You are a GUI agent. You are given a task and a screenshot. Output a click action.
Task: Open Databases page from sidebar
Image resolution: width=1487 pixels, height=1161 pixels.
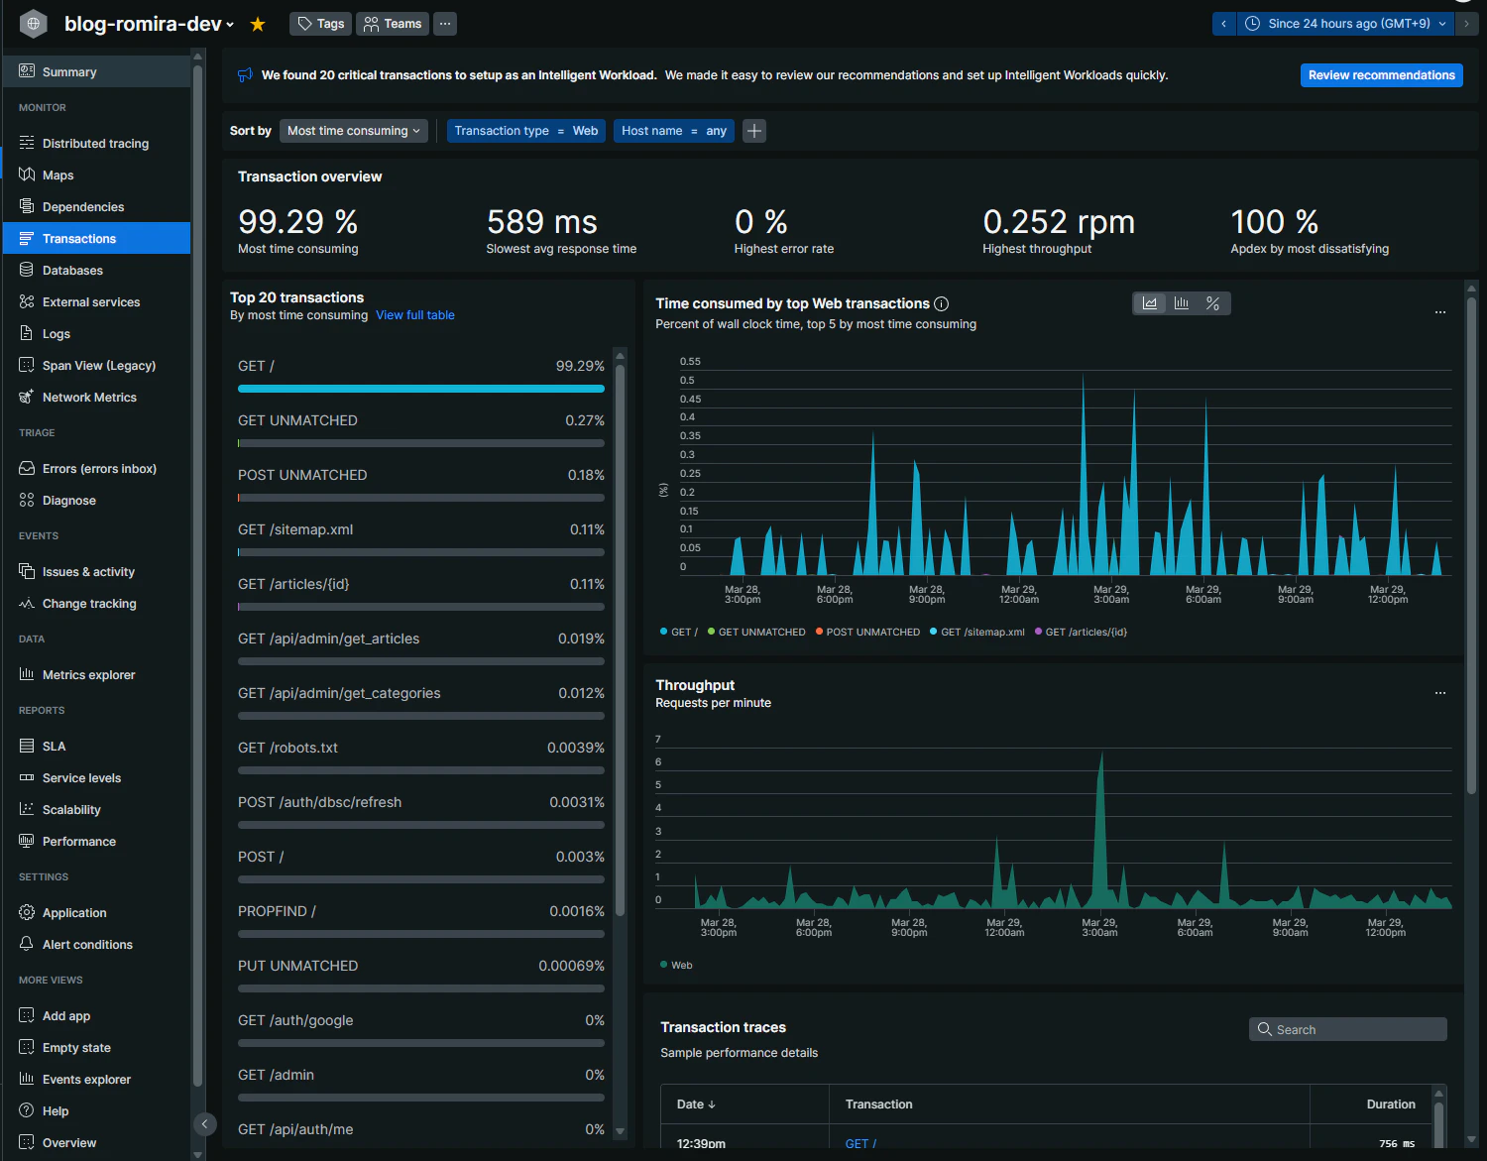coord(72,271)
